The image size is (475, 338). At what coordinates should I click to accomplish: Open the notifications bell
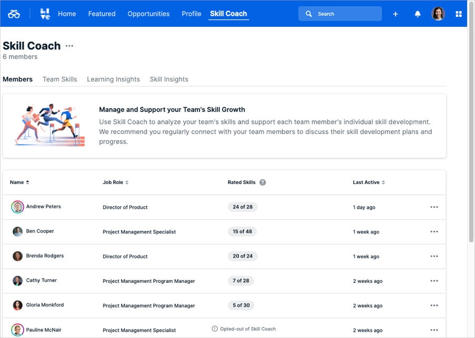(x=418, y=14)
